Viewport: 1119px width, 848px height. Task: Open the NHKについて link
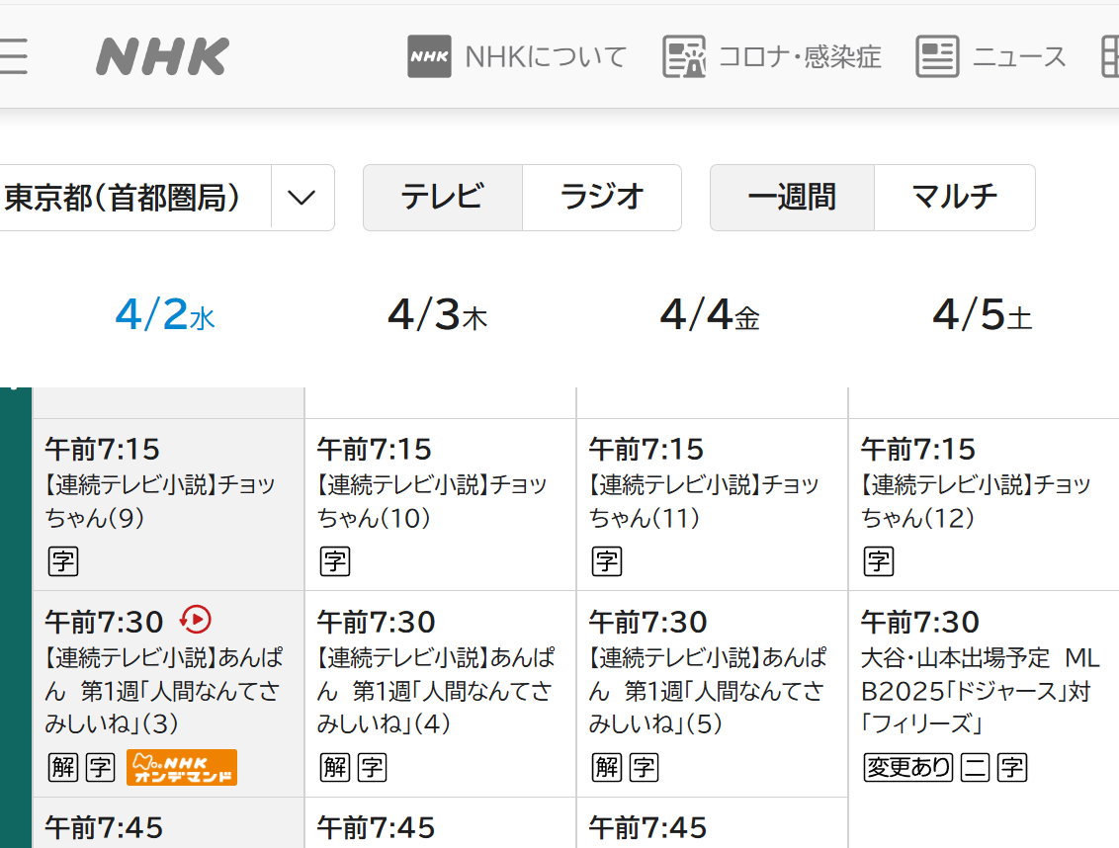(546, 56)
